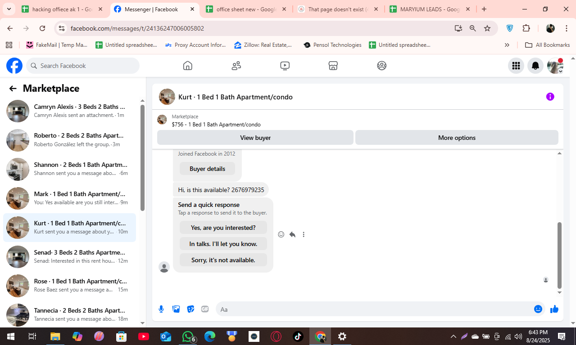Switch to That page doesn't exist tab
The height and width of the screenshot is (345, 576).
tap(337, 9)
